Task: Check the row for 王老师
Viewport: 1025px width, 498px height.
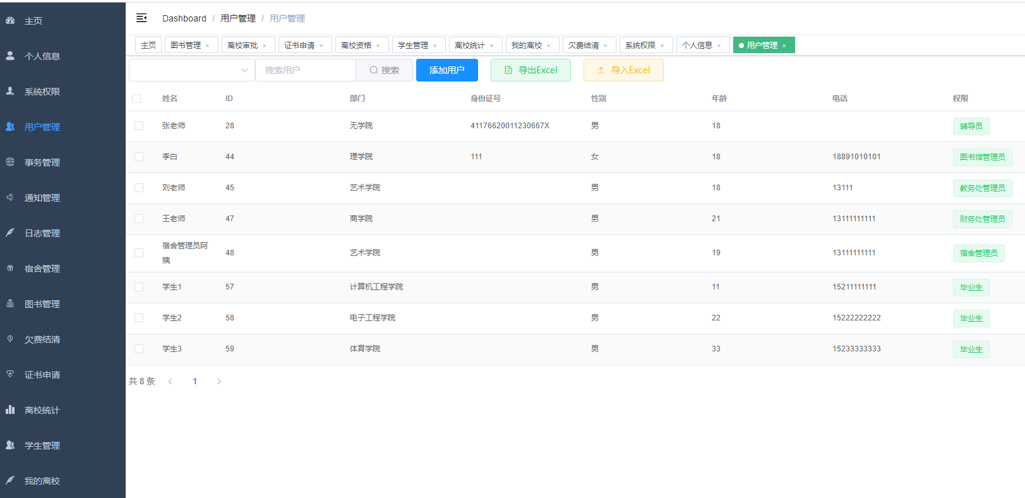Action: (x=139, y=219)
